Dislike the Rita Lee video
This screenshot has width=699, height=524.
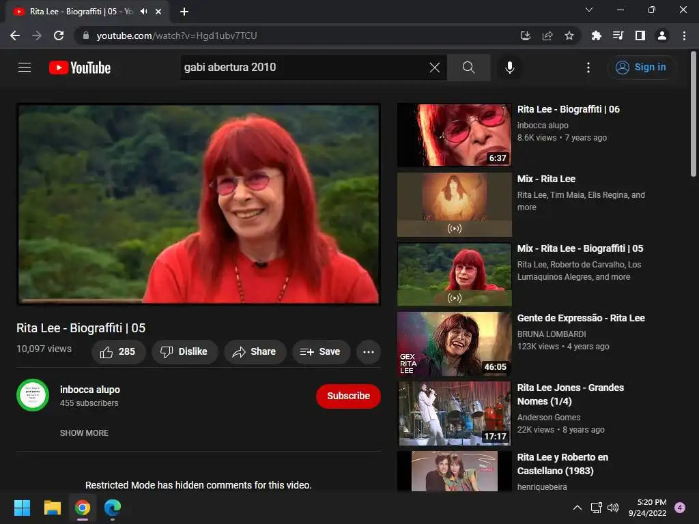click(x=184, y=352)
